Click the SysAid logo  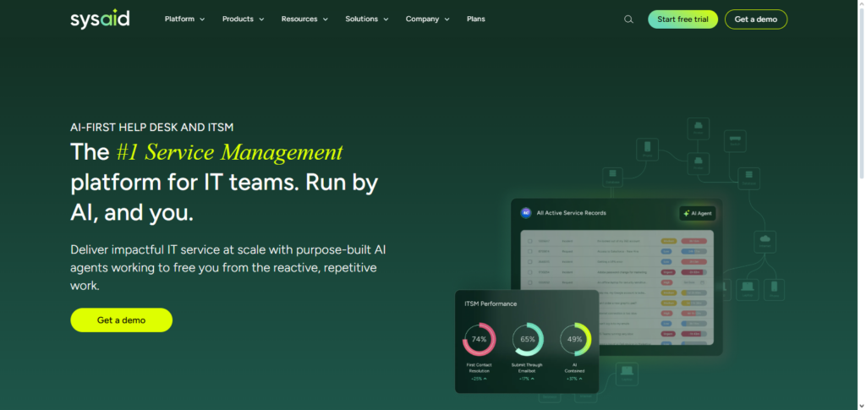100,19
